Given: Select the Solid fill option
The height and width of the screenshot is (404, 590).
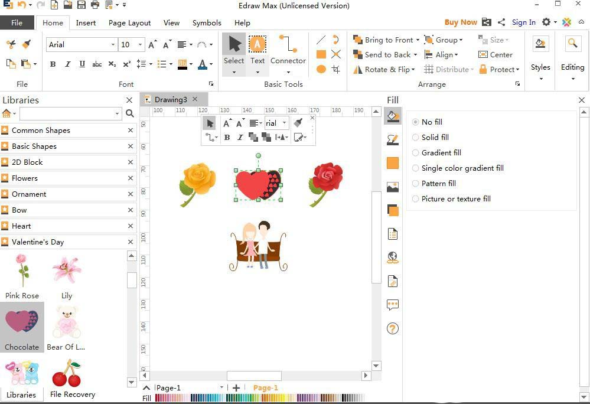Looking at the screenshot, I should (x=431, y=137).
